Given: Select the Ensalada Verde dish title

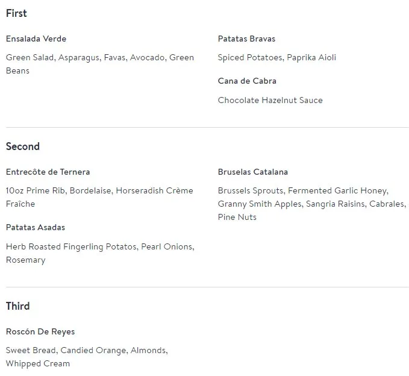Looking at the screenshot, I should [x=36, y=39].
